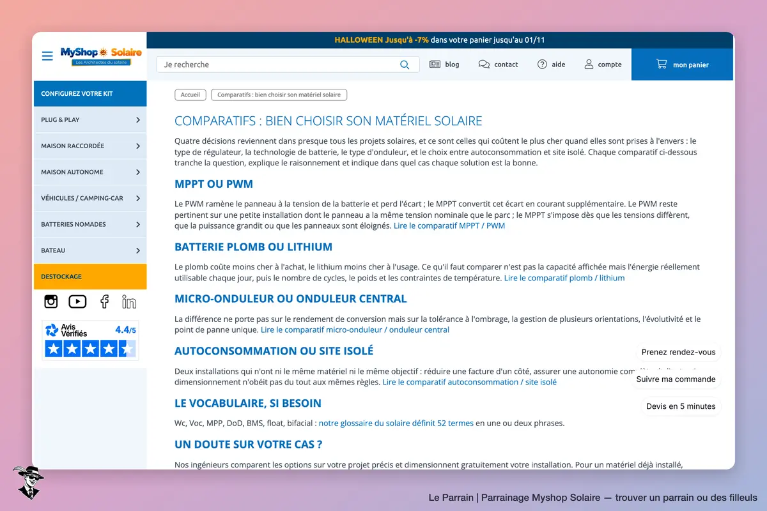Open the Instagram icon
Screen dimensions: 767x511
click(x=51, y=301)
